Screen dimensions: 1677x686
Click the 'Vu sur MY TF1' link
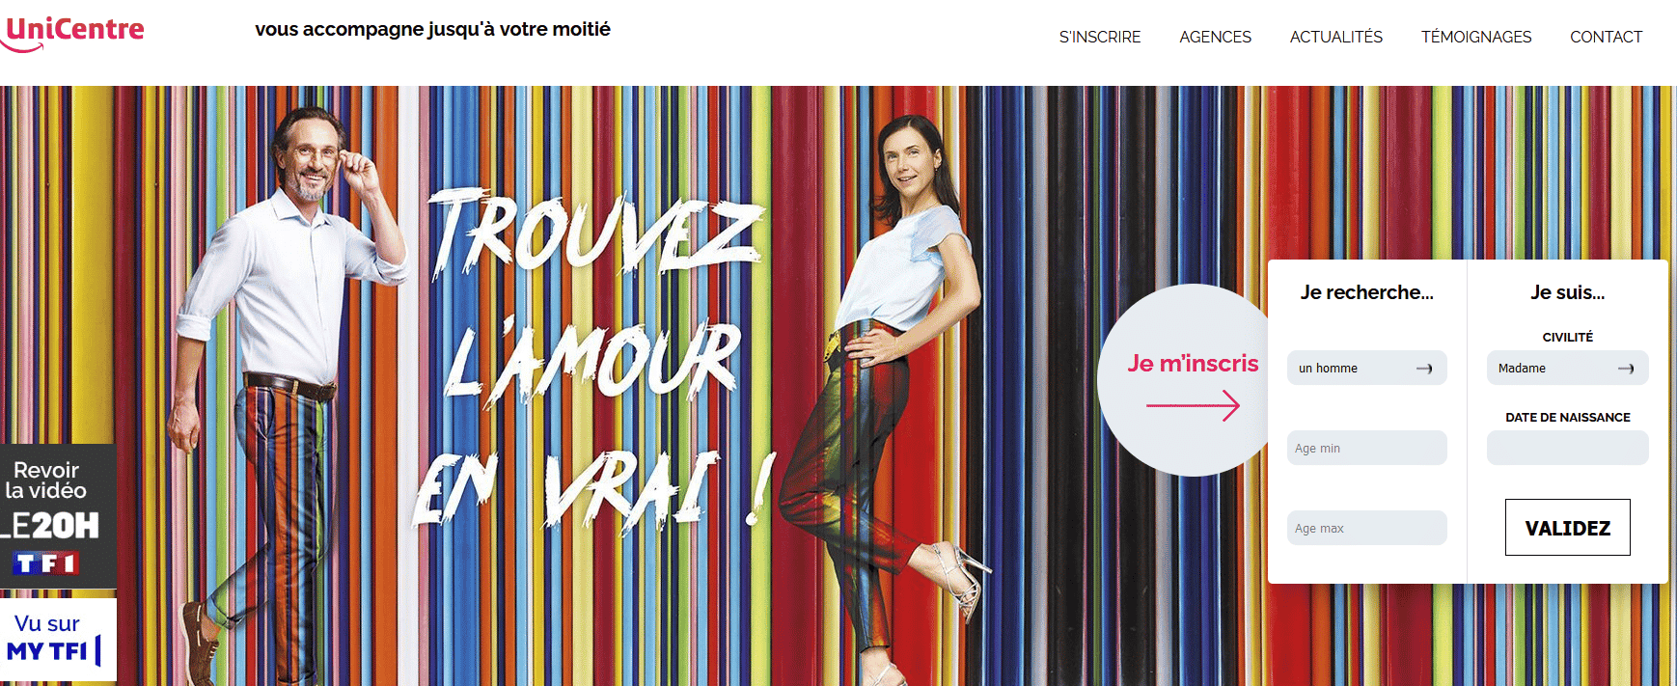tap(58, 640)
